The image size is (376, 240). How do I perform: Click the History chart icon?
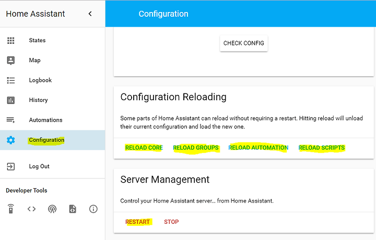(x=11, y=100)
